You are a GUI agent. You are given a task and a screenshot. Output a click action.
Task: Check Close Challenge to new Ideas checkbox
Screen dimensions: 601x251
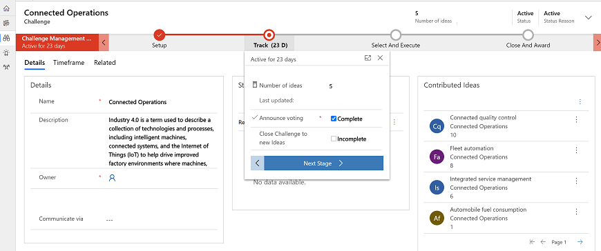coord(334,139)
